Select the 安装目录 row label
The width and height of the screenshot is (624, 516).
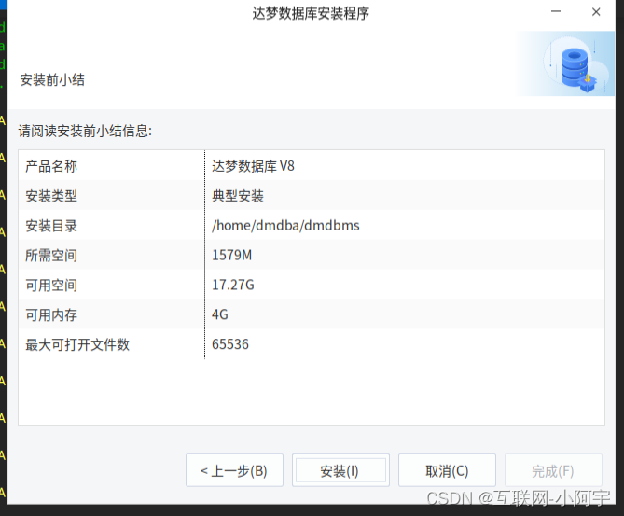pos(51,226)
